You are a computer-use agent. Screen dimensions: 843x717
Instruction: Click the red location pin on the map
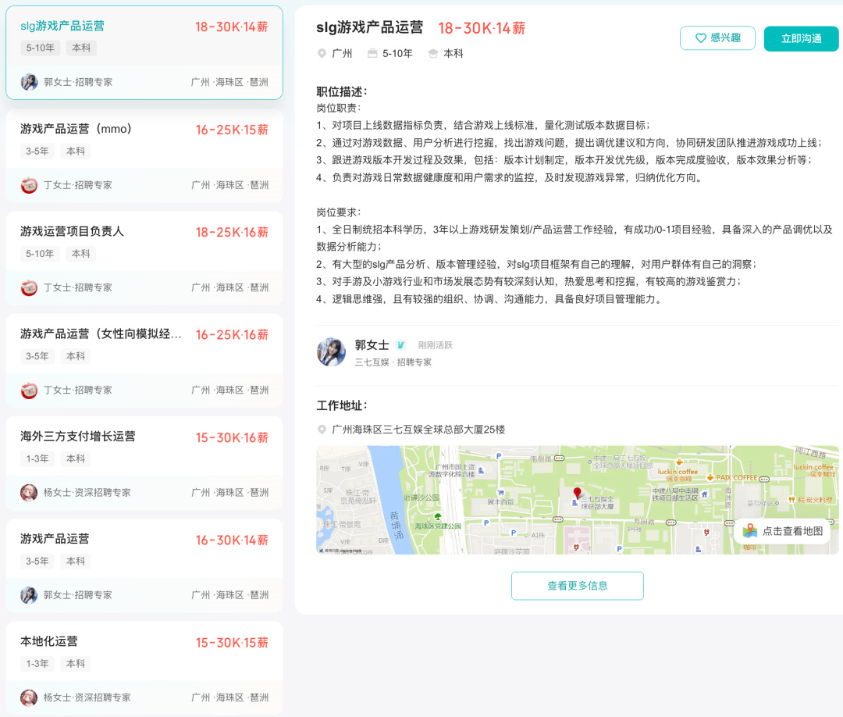point(577,493)
